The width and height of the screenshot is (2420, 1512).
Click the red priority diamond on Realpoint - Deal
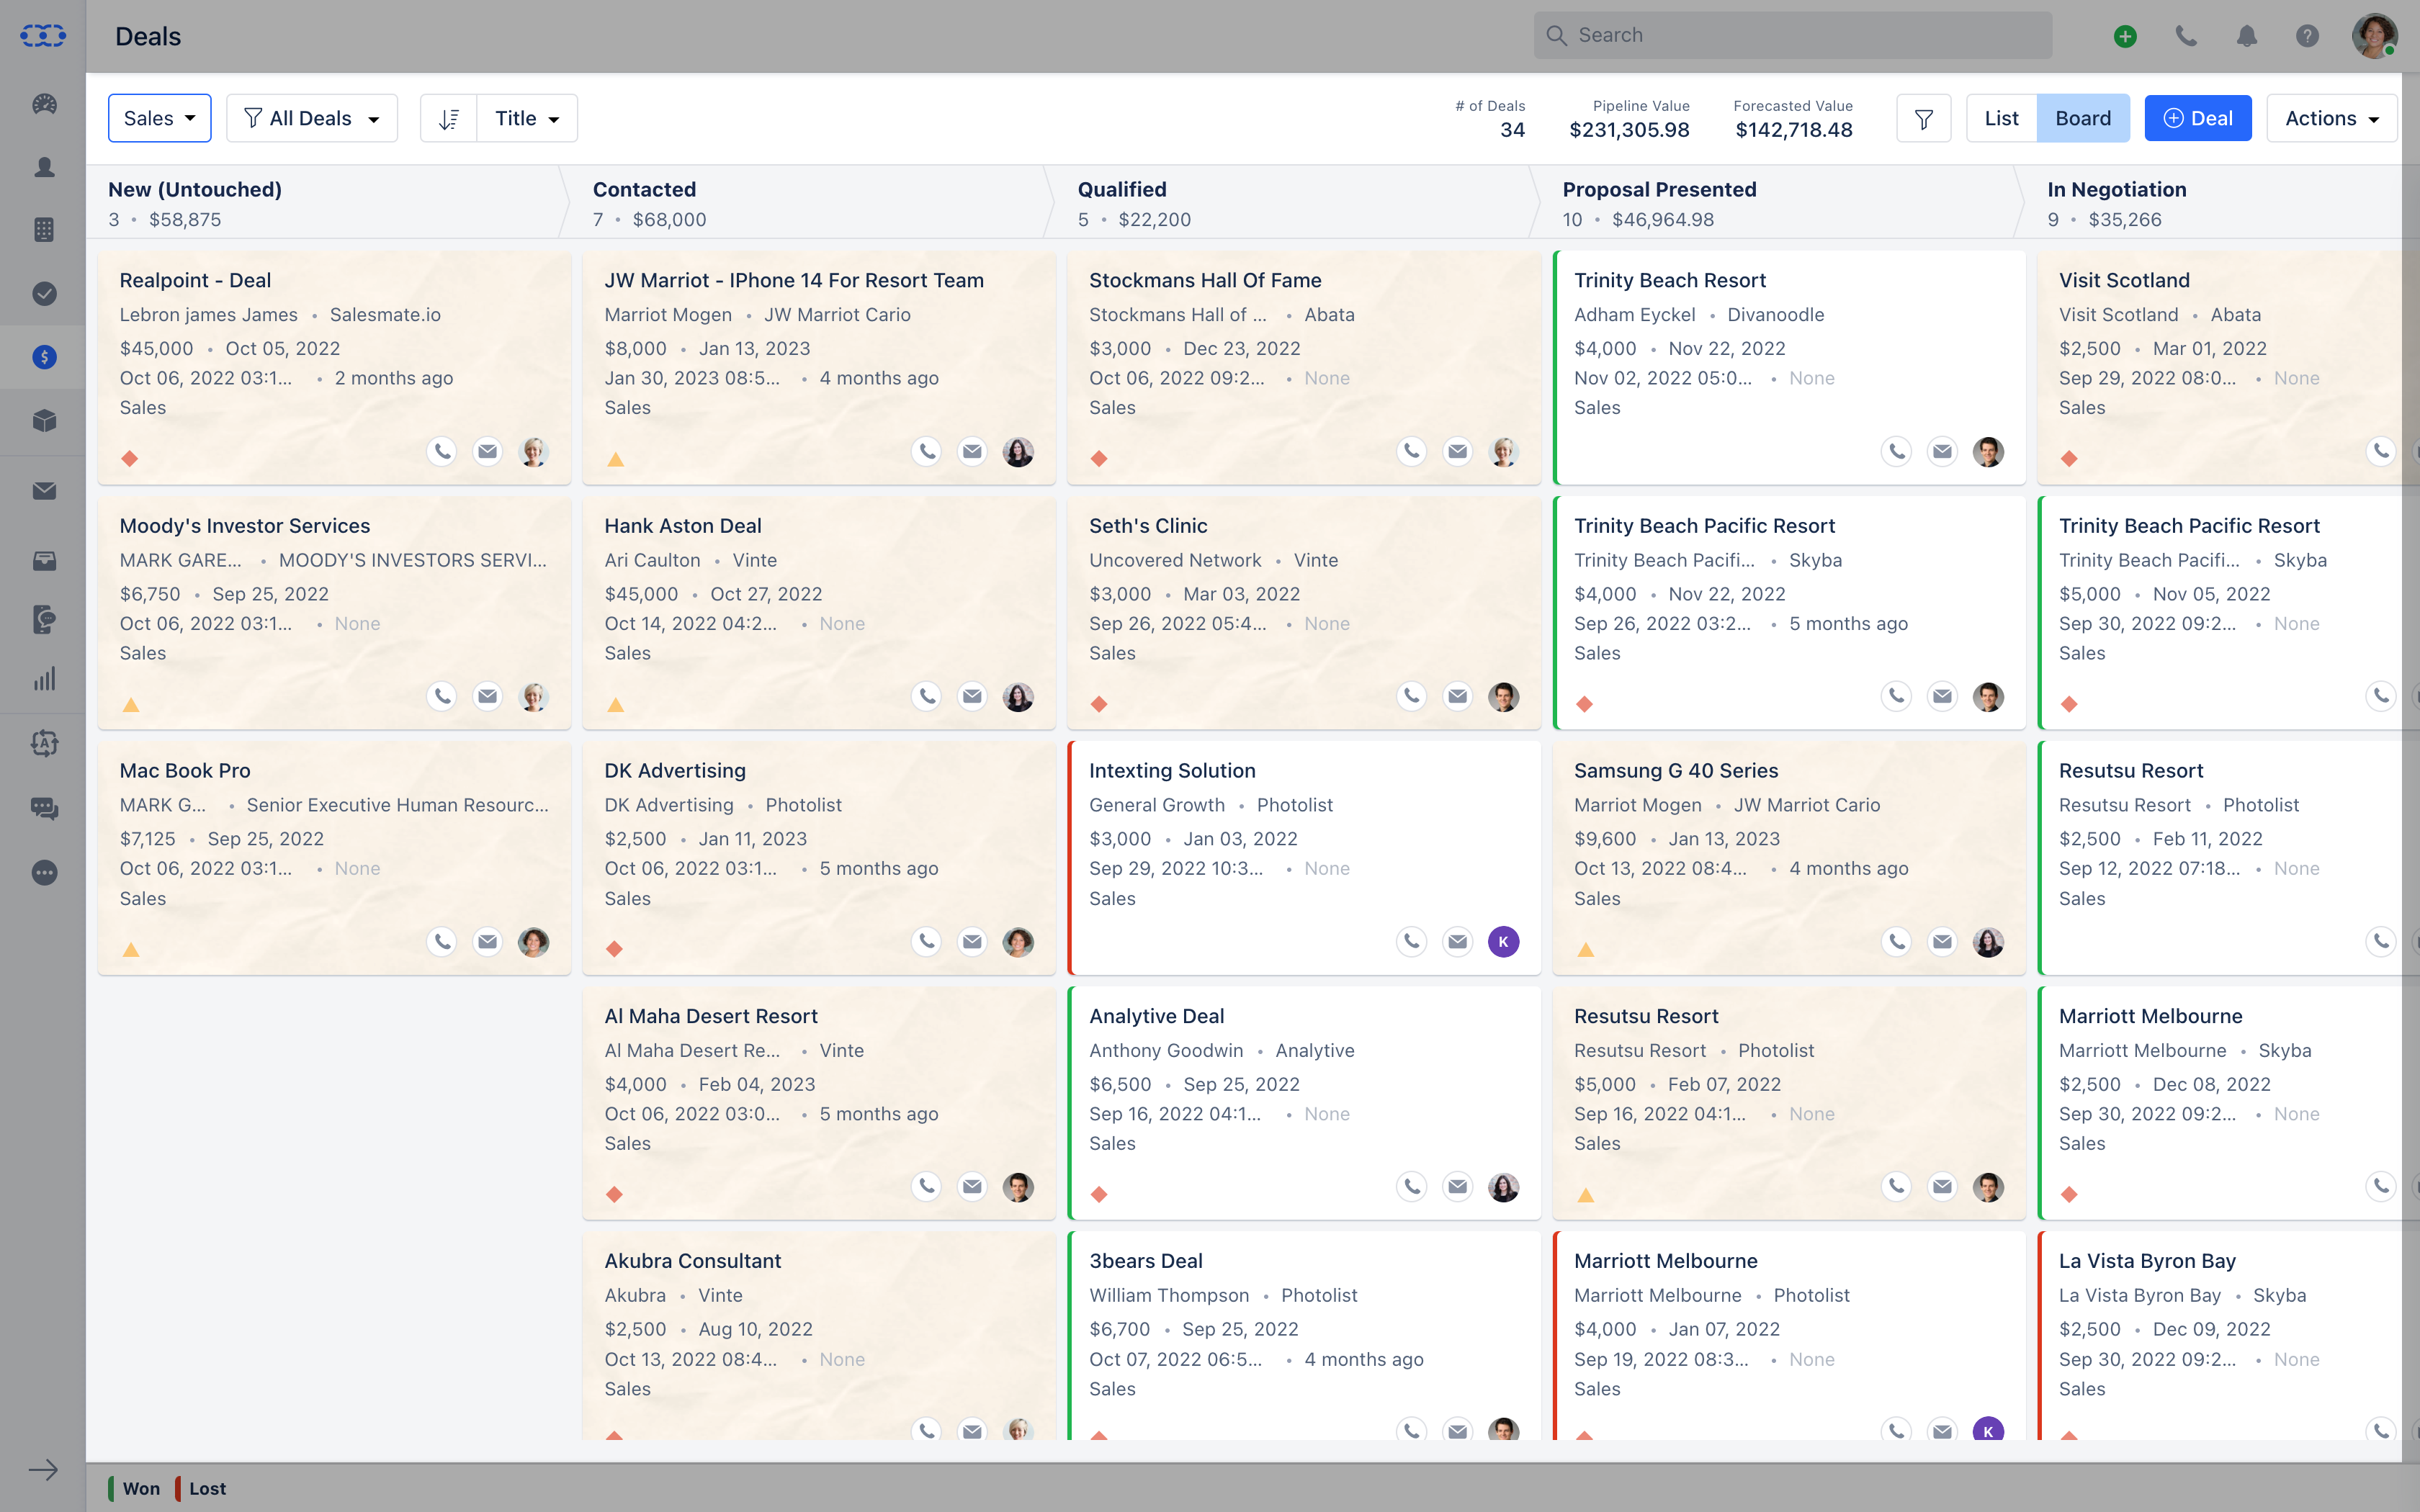coord(130,458)
